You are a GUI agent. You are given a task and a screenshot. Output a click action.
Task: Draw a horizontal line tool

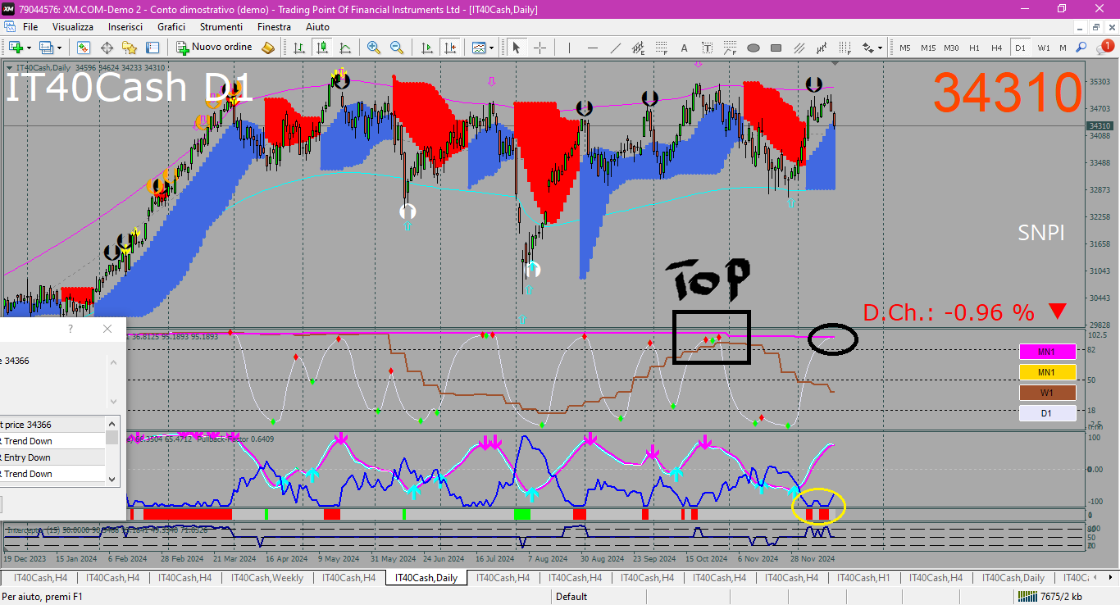point(593,48)
